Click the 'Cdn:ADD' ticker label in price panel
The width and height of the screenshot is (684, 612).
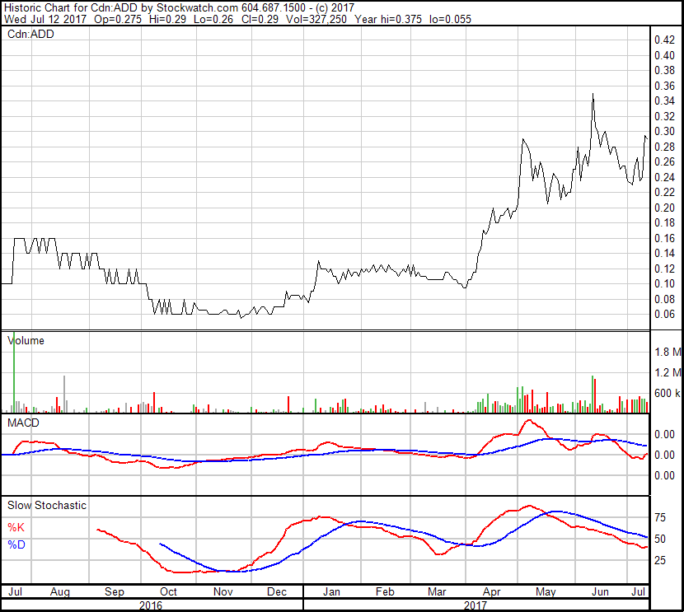pyautogui.click(x=30, y=34)
